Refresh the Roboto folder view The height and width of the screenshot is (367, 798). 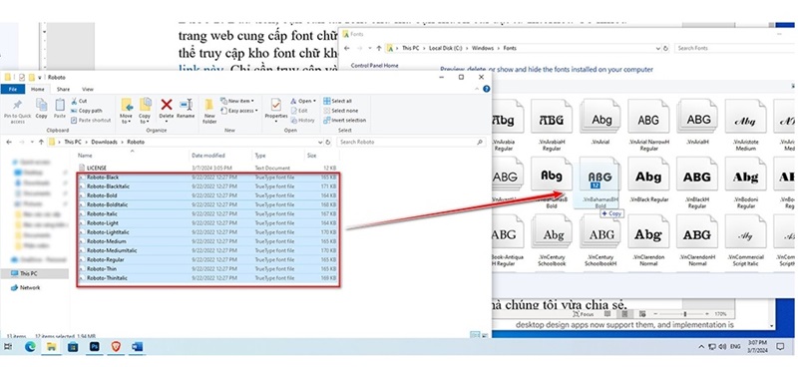329,142
